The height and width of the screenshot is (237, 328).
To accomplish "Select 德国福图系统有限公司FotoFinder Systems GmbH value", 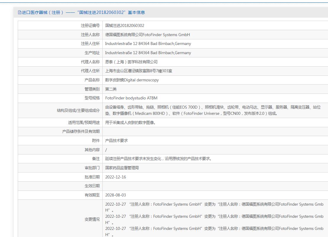I will coord(148,35).
